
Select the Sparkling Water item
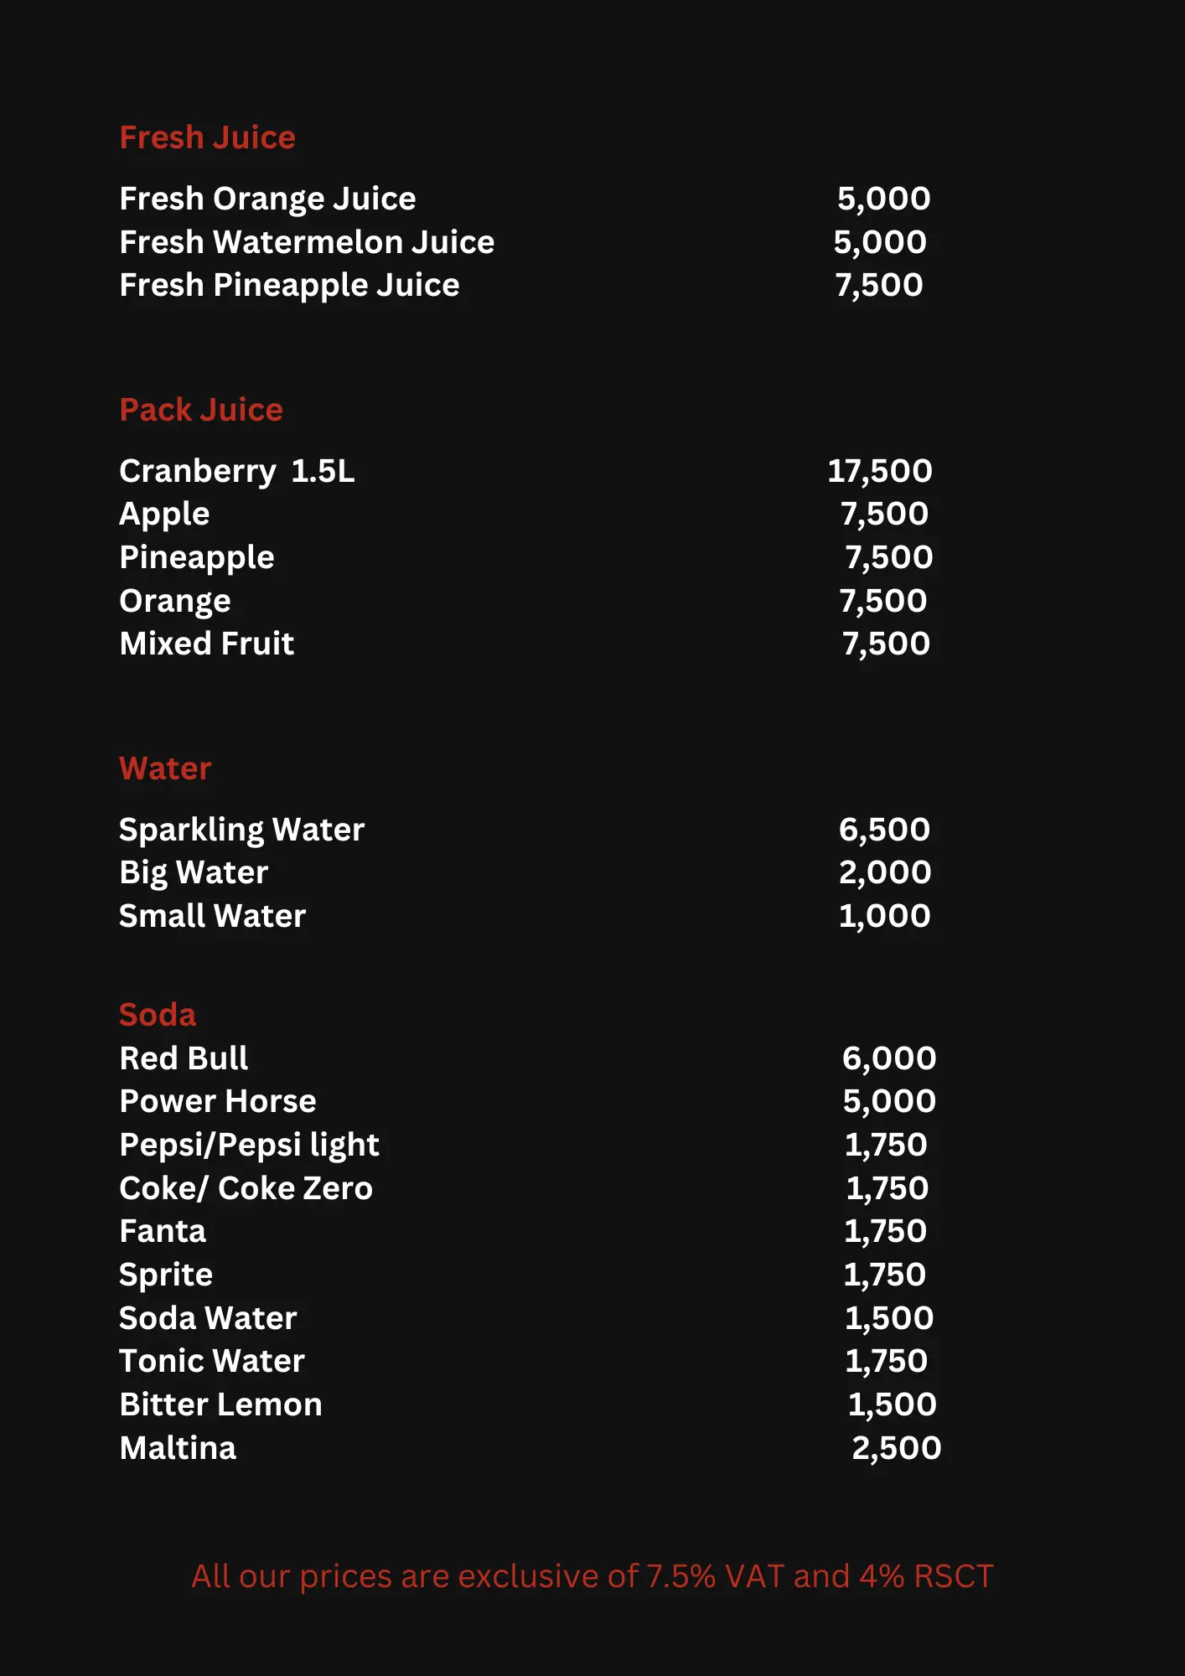click(x=241, y=830)
